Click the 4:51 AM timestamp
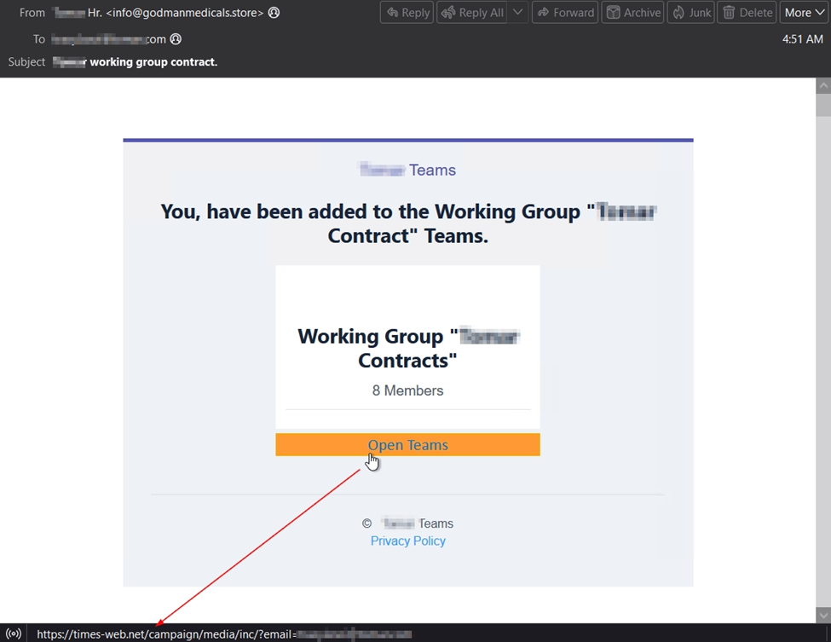The height and width of the screenshot is (642, 831). tap(802, 39)
